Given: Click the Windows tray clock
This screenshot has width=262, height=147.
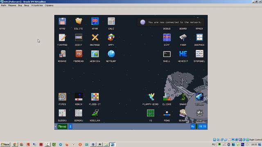Looking at the screenshot, I should (254, 145).
